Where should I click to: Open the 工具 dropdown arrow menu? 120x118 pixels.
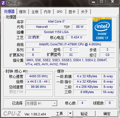click(70, 113)
